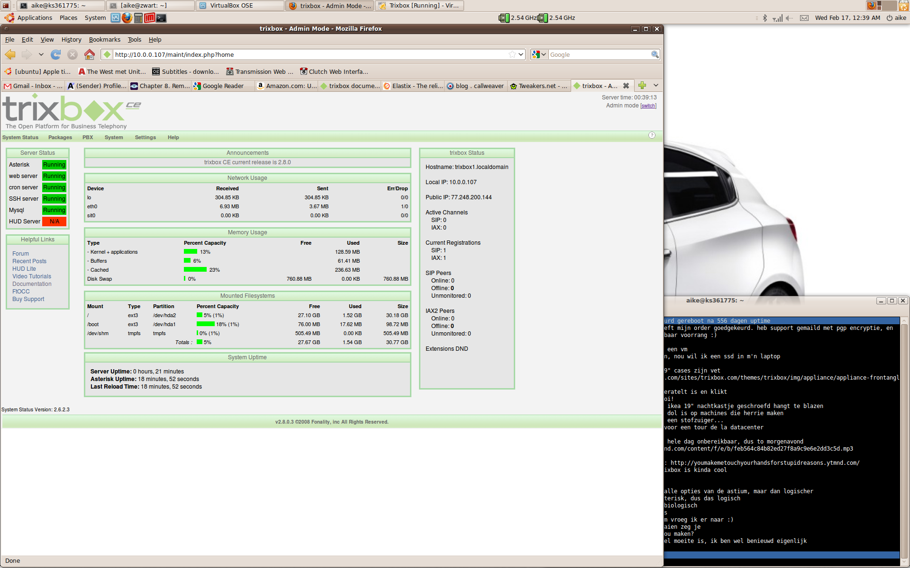Launch Firefox from the GNOME panel

click(127, 18)
